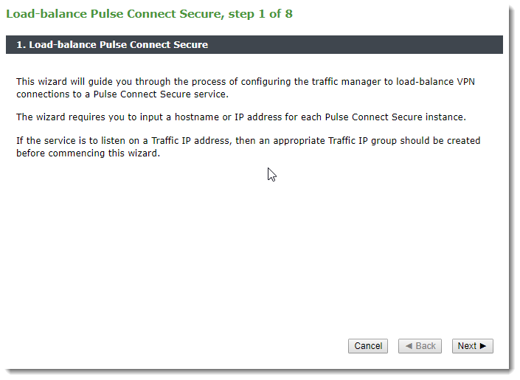Click the phrase 'Traffic IP group'
The image size is (520, 380).
coord(362,141)
